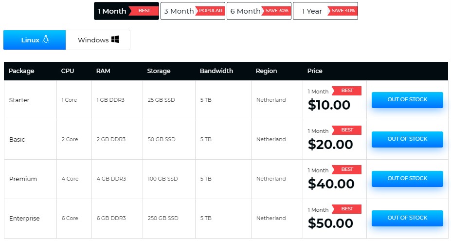The height and width of the screenshot is (241, 451).
Task: Click the SAVE 40% ribbon badge
Action: pos(343,11)
